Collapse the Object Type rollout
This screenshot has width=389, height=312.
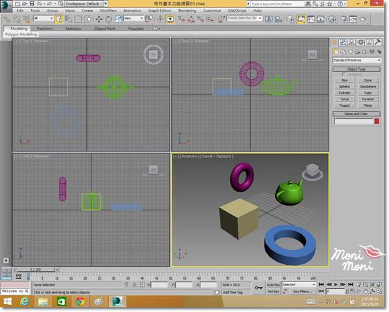356,69
